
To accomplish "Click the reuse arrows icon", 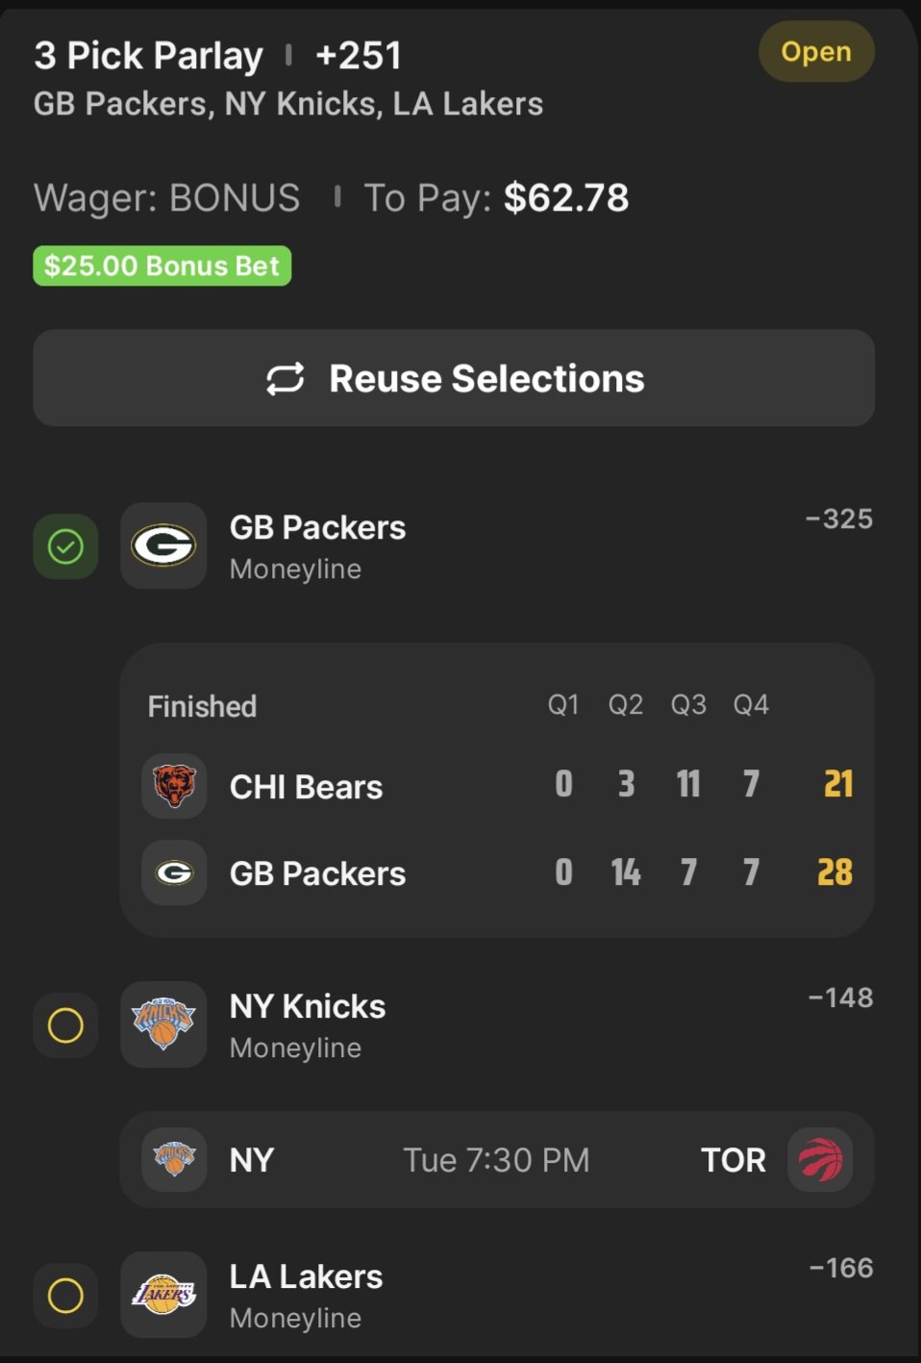I will pos(286,379).
